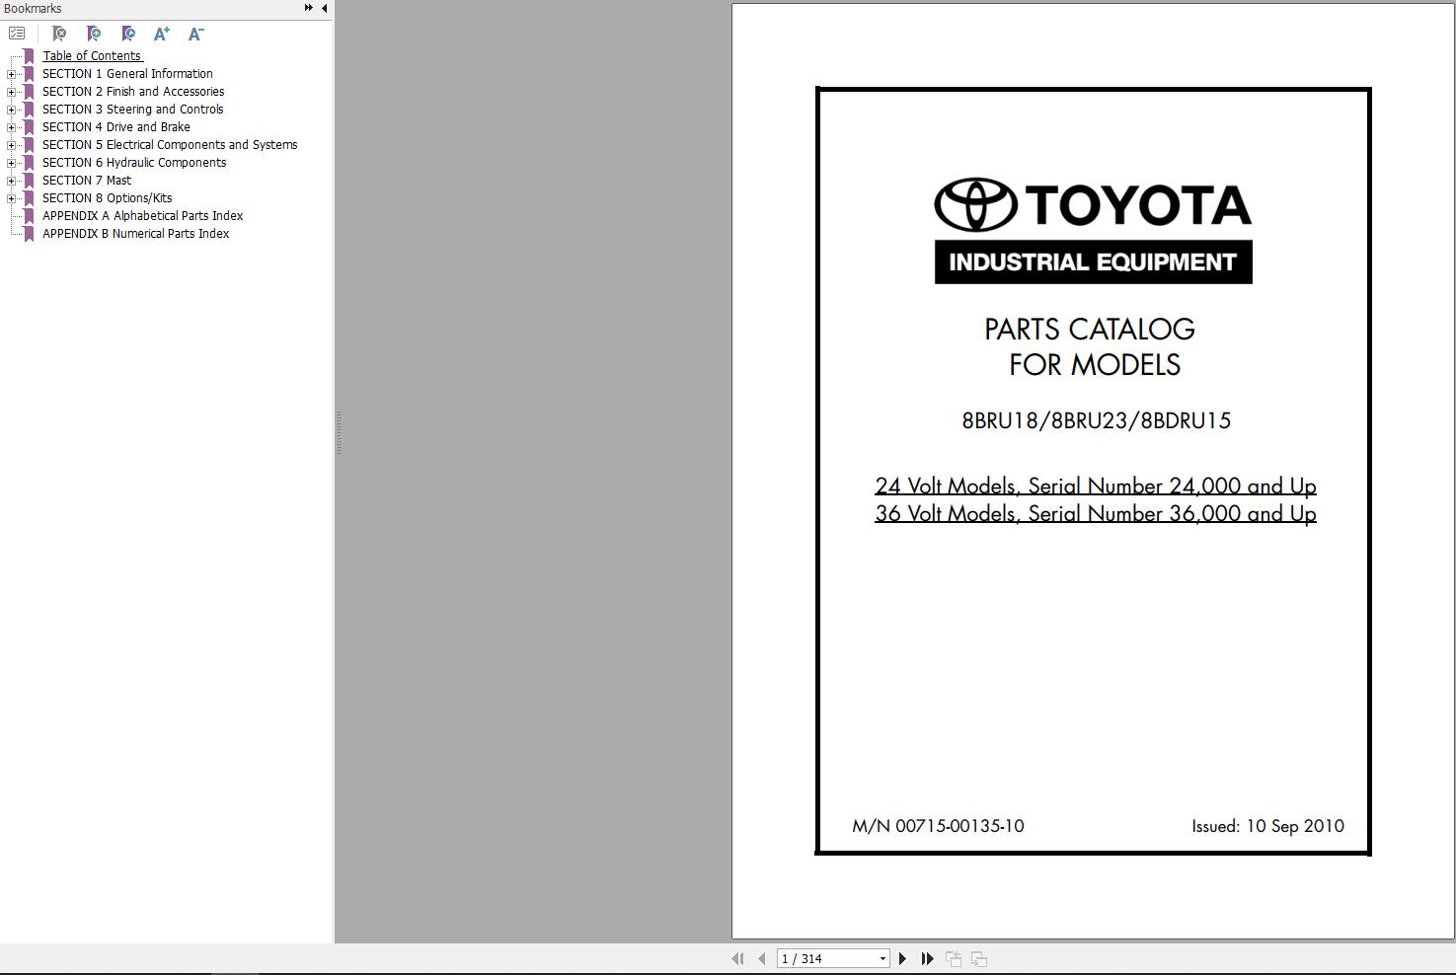Screen dimensions: 1456x975
Task: Click the PARTS CATALOG heading
Action: click(1090, 330)
